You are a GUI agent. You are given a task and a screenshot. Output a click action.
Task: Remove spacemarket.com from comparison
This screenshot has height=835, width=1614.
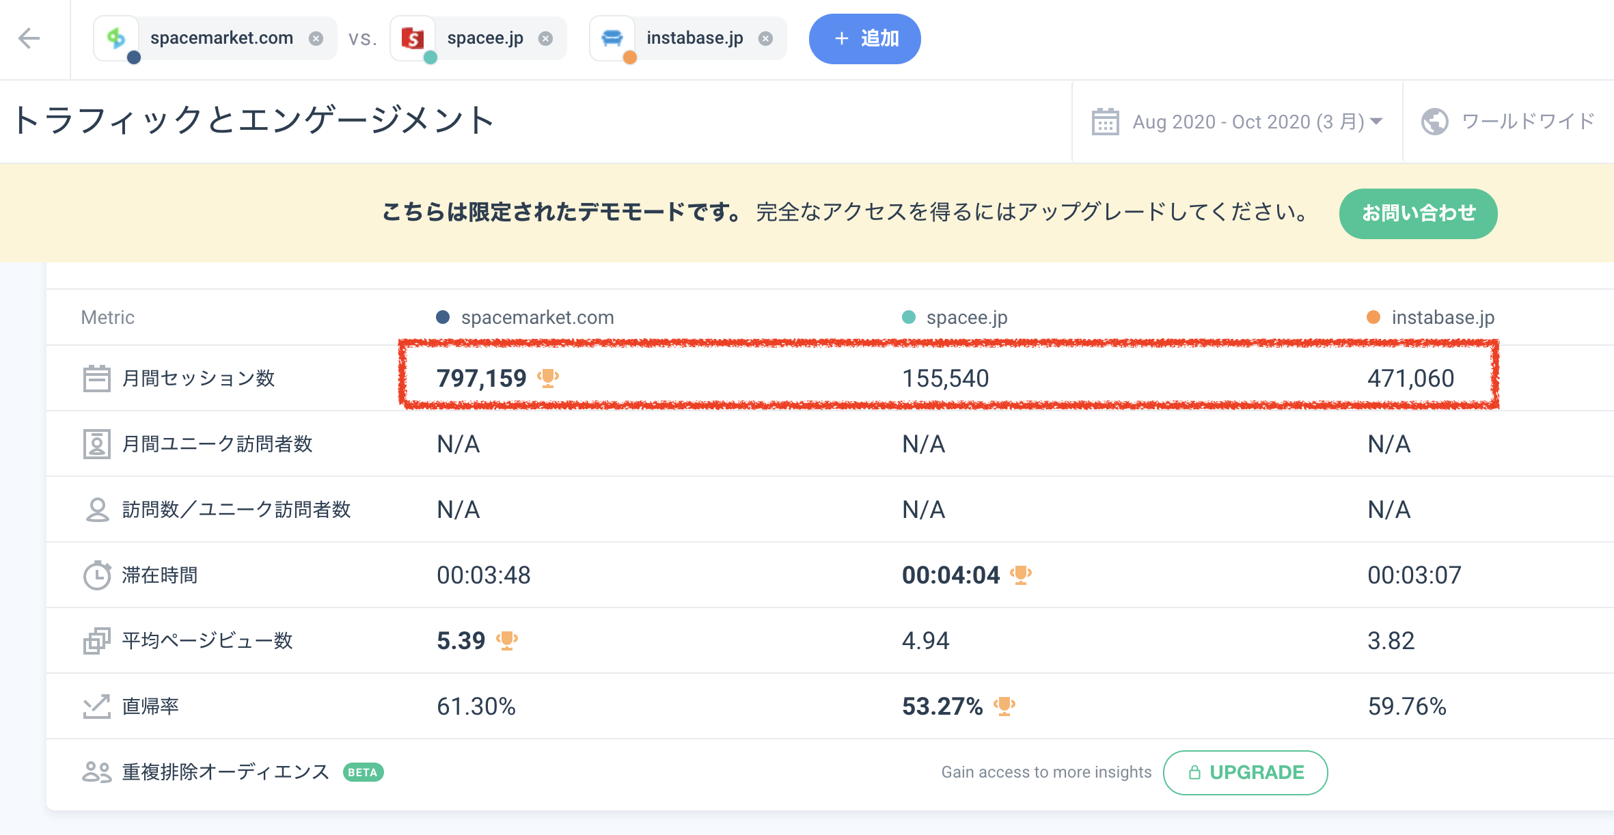point(316,38)
